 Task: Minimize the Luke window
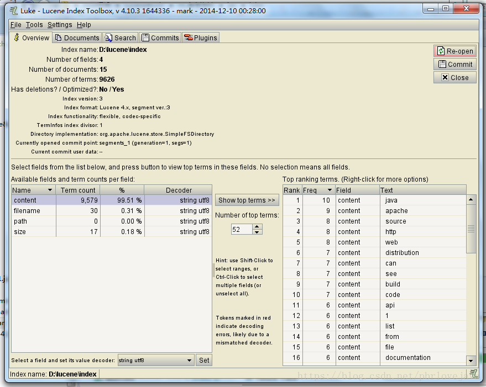(431, 9)
